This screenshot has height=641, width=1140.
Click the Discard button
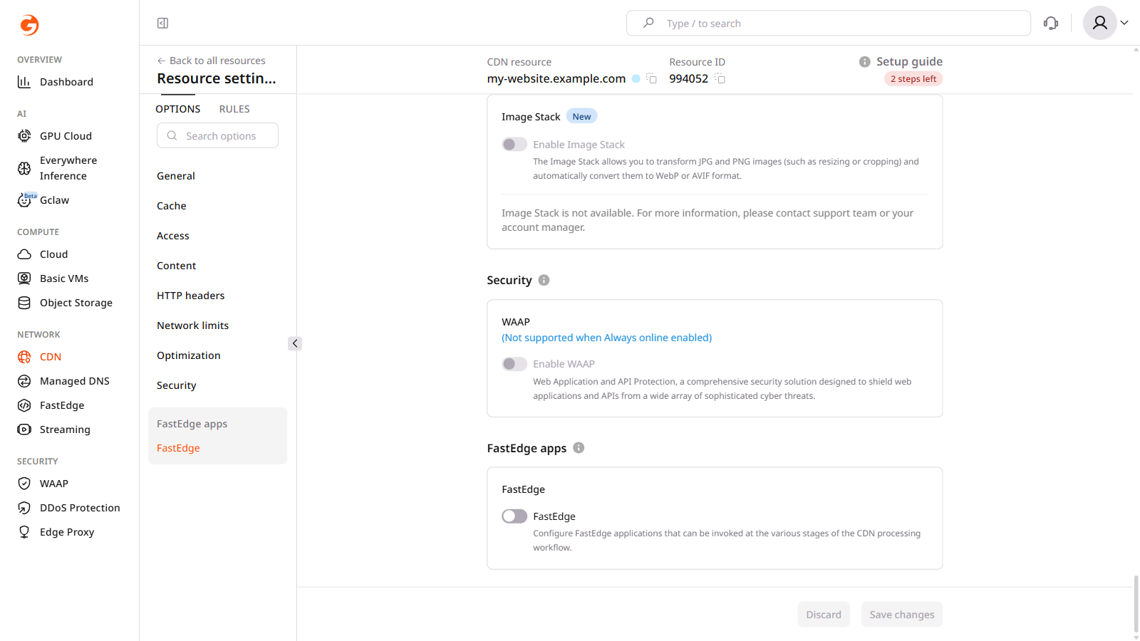824,615
